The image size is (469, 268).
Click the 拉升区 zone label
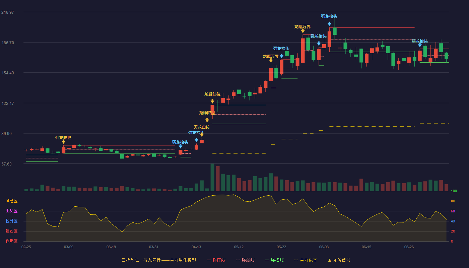coord(11,221)
